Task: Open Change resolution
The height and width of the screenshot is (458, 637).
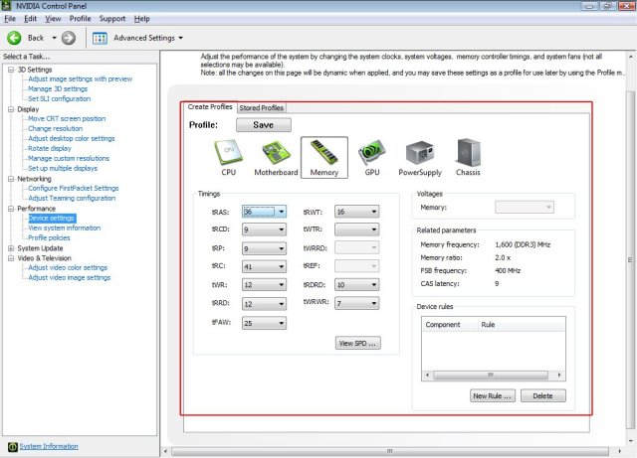Action: [56, 128]
